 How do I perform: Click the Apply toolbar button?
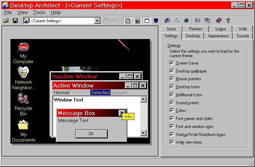pyautogui.click(x=111, y=21)
